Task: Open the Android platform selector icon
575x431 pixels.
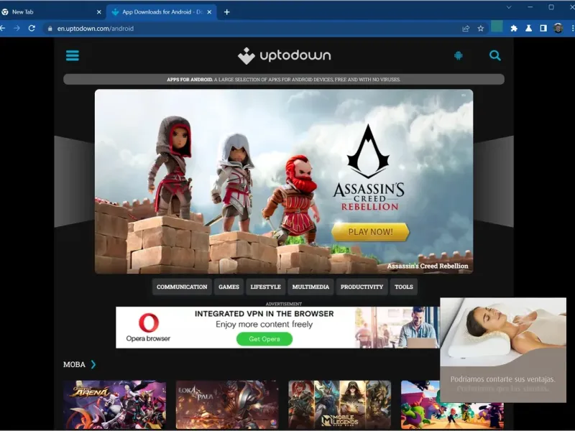Action: coord(459,56)
